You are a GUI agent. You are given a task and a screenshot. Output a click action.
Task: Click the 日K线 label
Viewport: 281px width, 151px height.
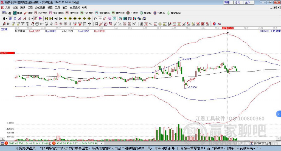coord(4,29)
